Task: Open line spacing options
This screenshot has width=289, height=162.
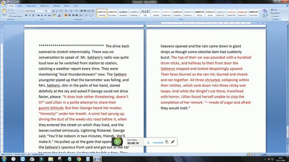Action: (x=81, y=15)
